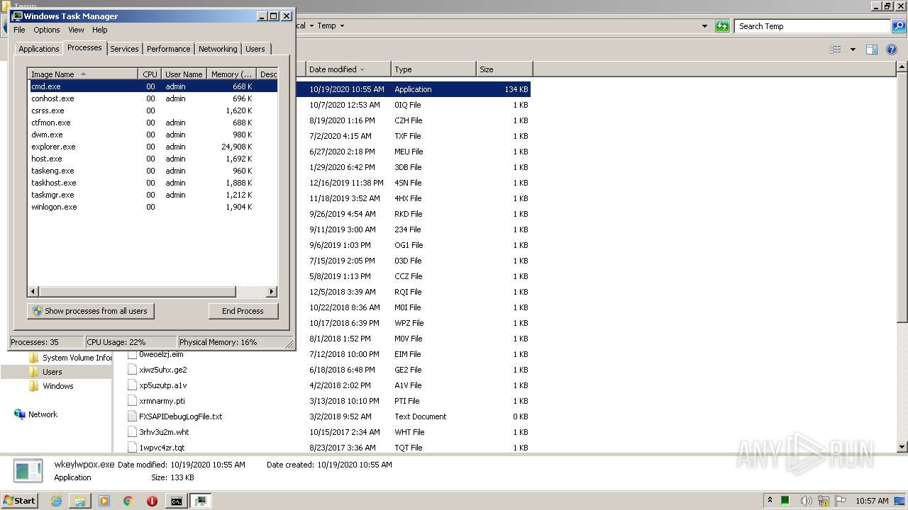This screenshot has width=908, height=510.
Task: Sort processes by User Name column
Action: coord(184,74)
